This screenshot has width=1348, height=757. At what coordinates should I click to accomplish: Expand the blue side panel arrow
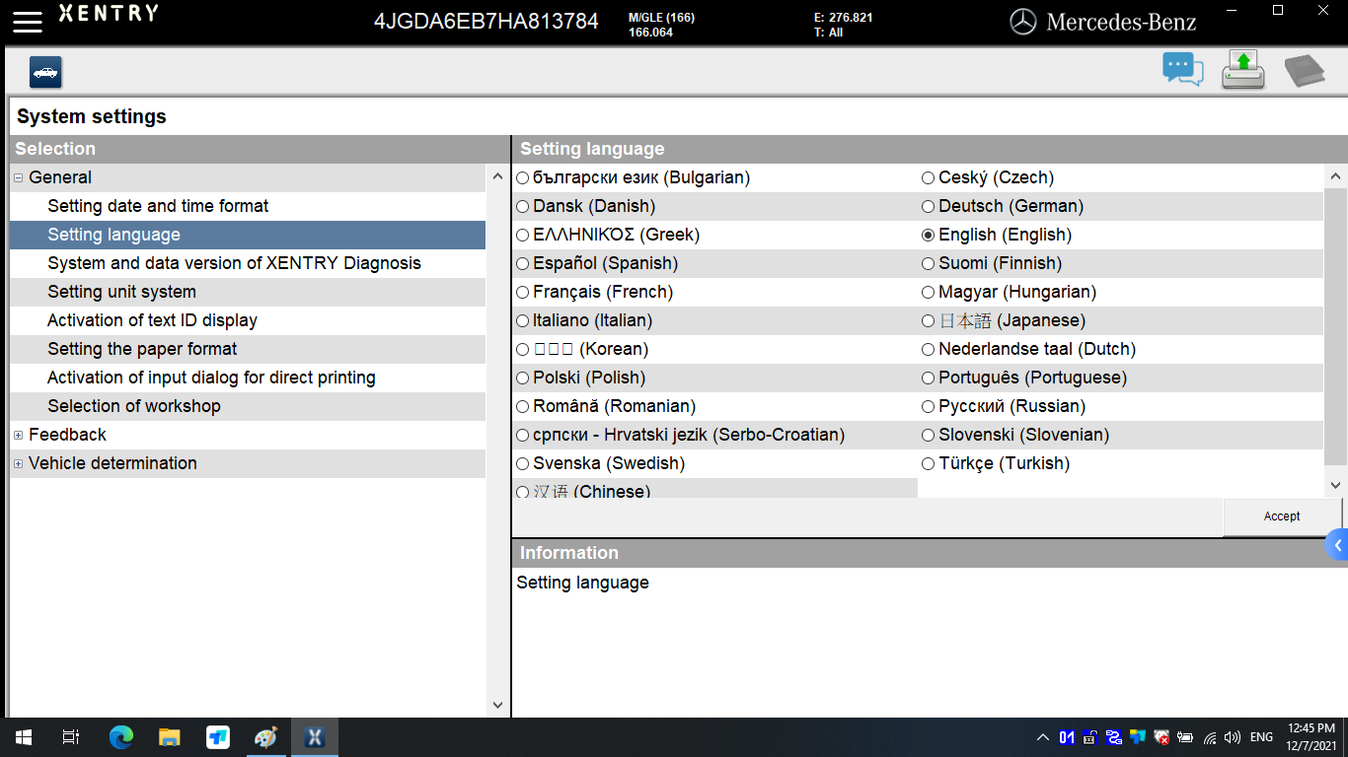[x=1337, y=544]
